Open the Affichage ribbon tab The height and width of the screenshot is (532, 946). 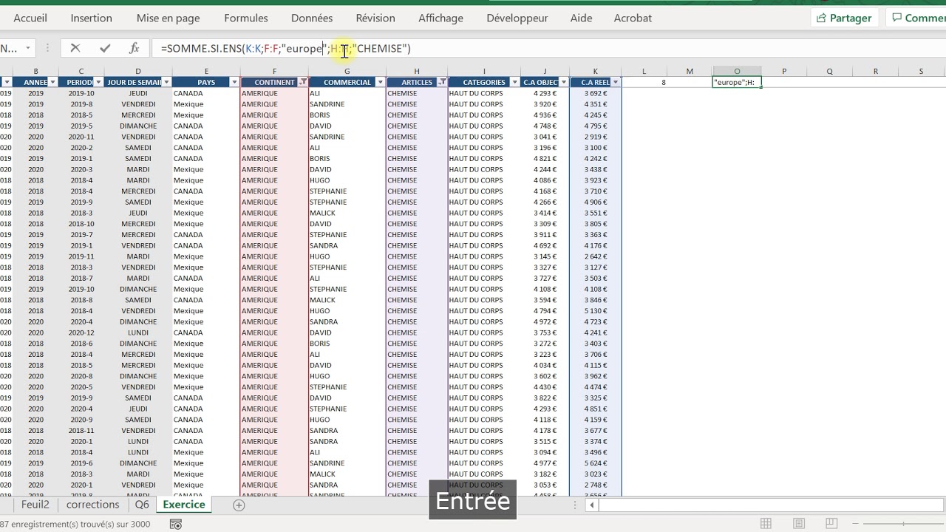(x=440, y=18)
